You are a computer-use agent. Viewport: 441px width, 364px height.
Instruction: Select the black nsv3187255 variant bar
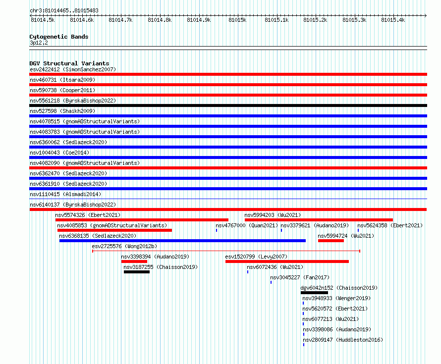click(x=137, y=272)
